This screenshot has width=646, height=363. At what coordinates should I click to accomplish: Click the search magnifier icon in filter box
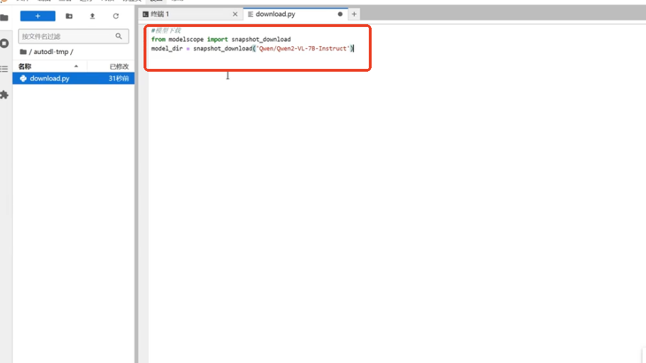(119, 36)
